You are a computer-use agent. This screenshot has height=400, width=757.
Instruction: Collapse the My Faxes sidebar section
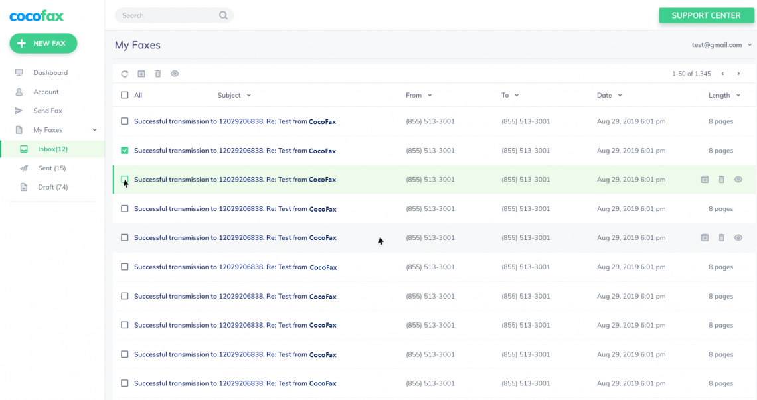[x=94, y=130]
